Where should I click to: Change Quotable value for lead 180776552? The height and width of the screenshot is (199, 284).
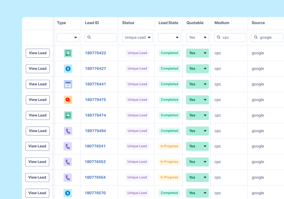pyautogui.click(x=197, y=162)
